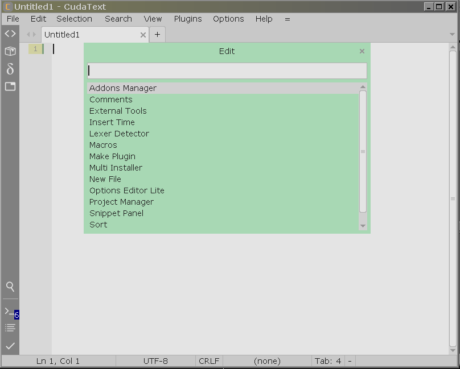Focus the Edit dialog filter field
Image resolution: width=460 pixels, height=369 pixels.
click(x=227, y=71)
